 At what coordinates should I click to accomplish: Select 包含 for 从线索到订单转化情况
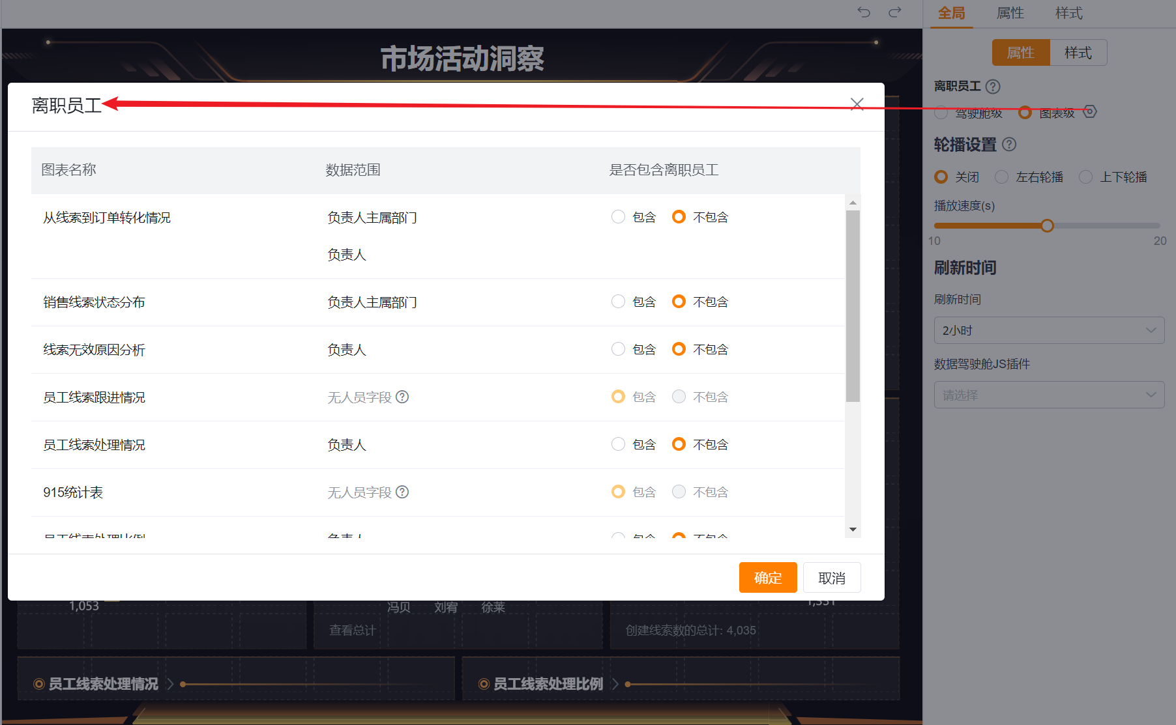[618, 217]
